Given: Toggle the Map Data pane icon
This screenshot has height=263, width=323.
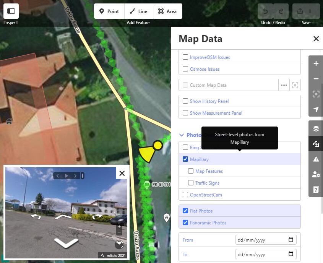Looking at the screenshot, I should (316, 144).
